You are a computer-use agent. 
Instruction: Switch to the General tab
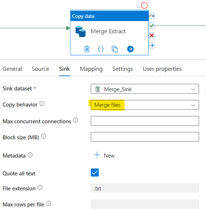click(x=12, y=69)
